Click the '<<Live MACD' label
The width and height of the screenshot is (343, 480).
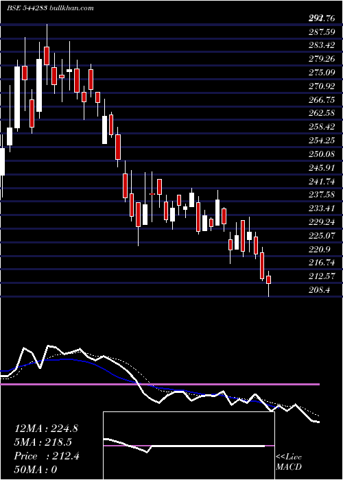(x=289, y=462)
